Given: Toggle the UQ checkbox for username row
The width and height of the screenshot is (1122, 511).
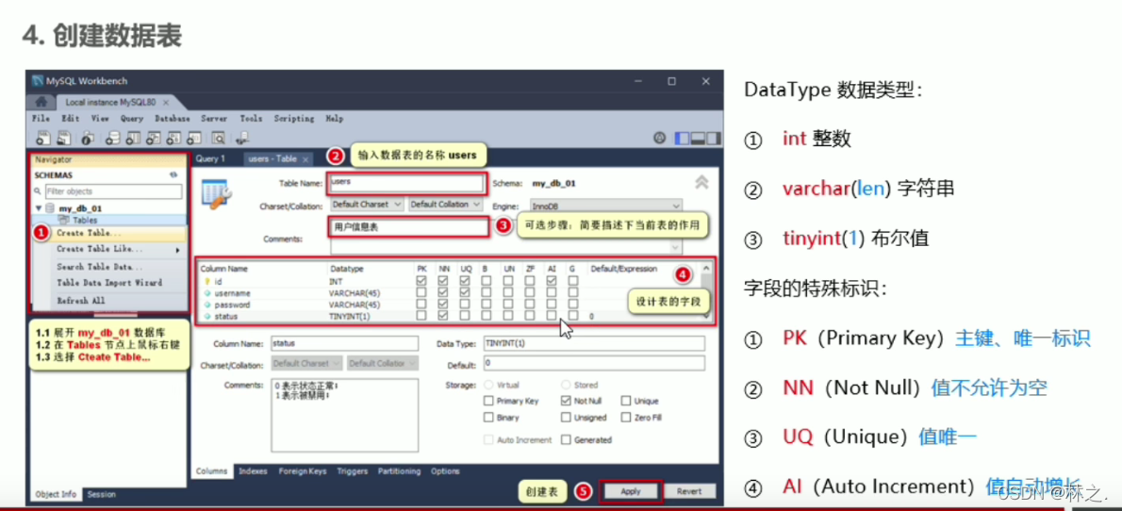Looking at the screenshot, I should (x=465, y=292).
